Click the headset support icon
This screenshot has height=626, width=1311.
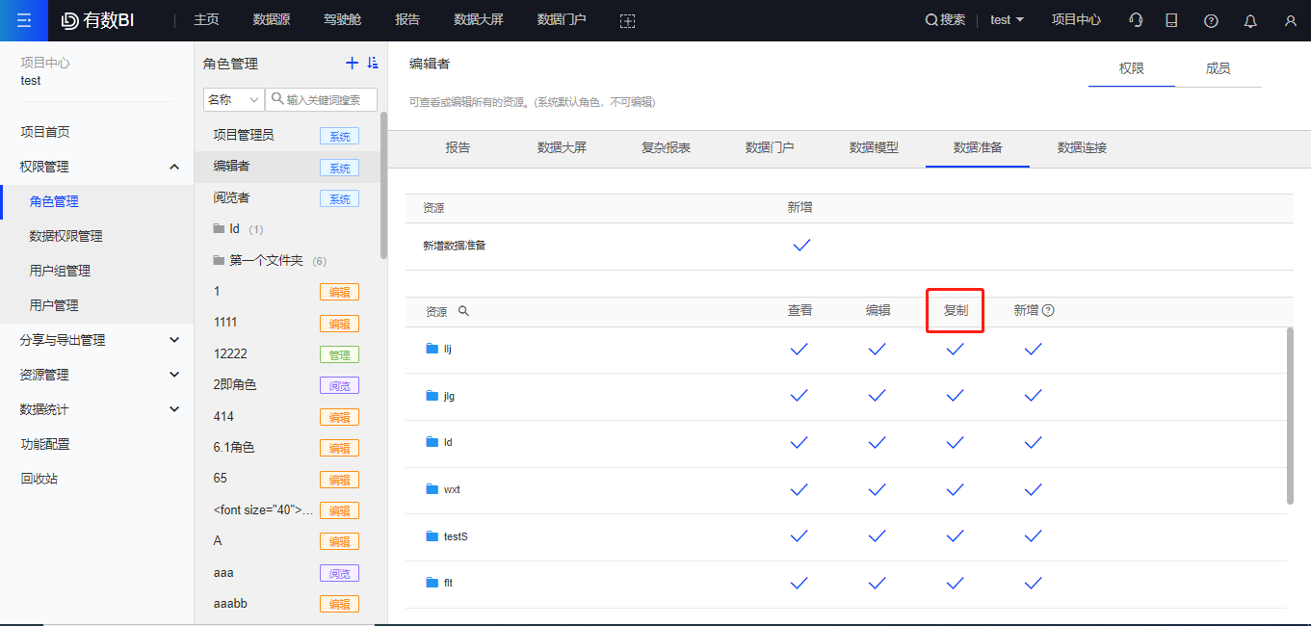click(1135, 19)
